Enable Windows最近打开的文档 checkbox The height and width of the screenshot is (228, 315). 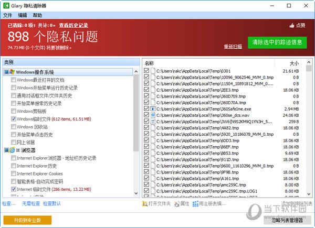point(14,80)
